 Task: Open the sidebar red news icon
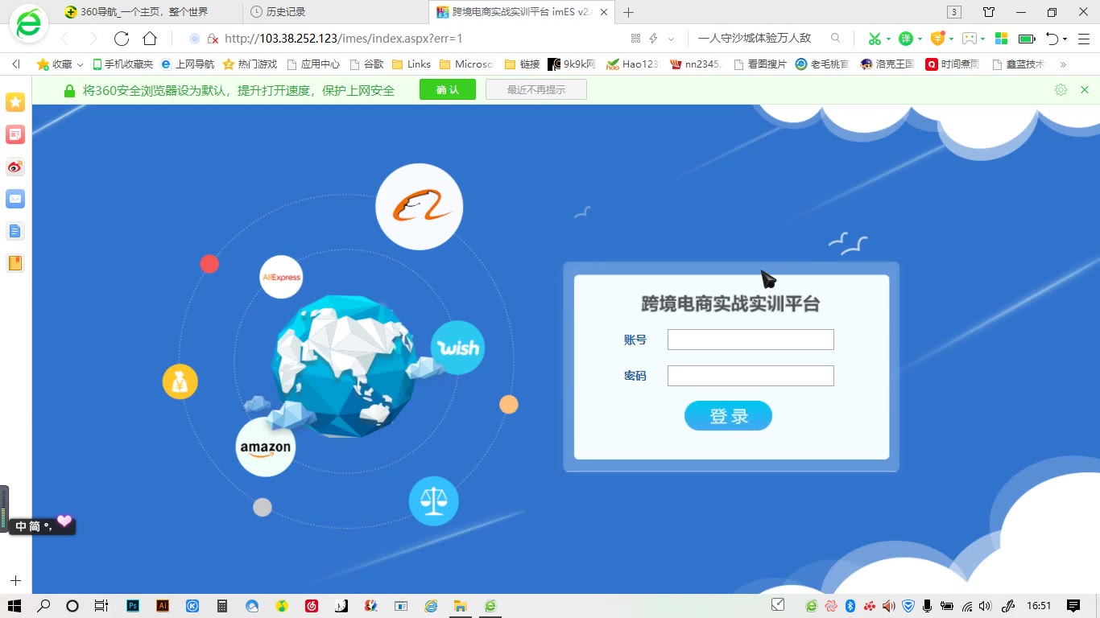tap(15, 134)
